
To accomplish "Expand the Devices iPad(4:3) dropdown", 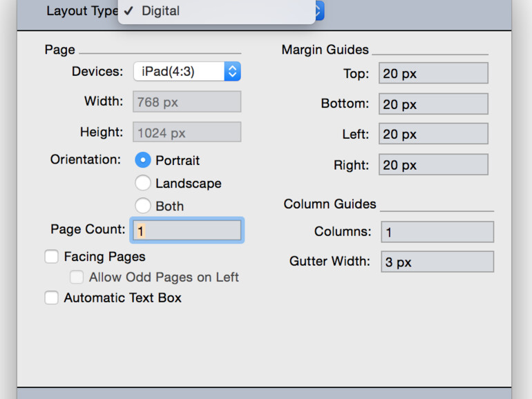I will 233,71.
